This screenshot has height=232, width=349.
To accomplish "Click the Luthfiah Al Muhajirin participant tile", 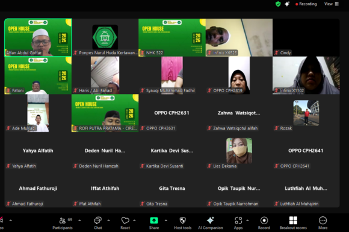I will [x=306, y=189].
